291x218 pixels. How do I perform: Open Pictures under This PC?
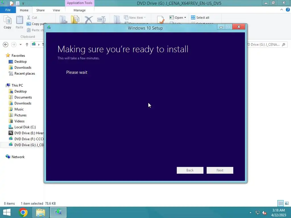[20, 115]
